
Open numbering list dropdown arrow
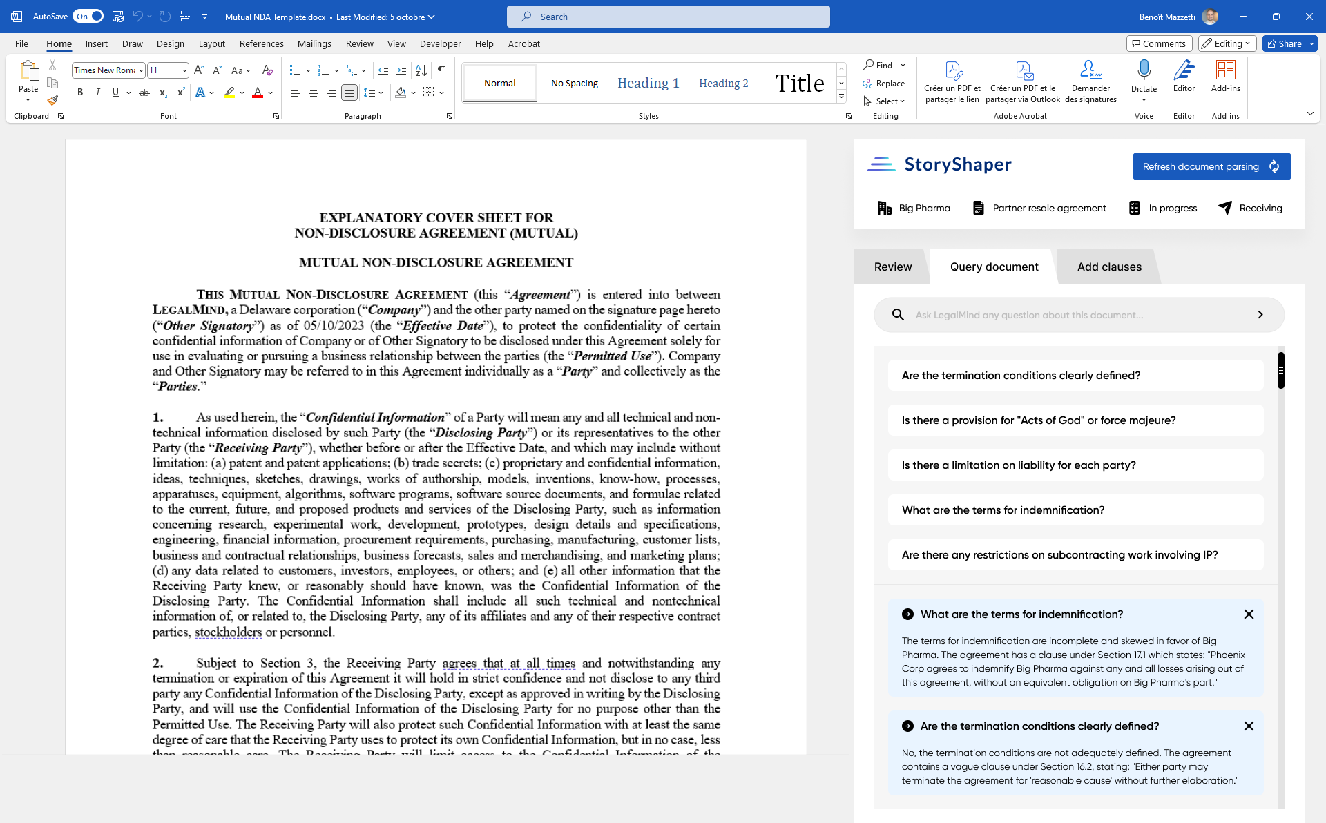[336, 70]
